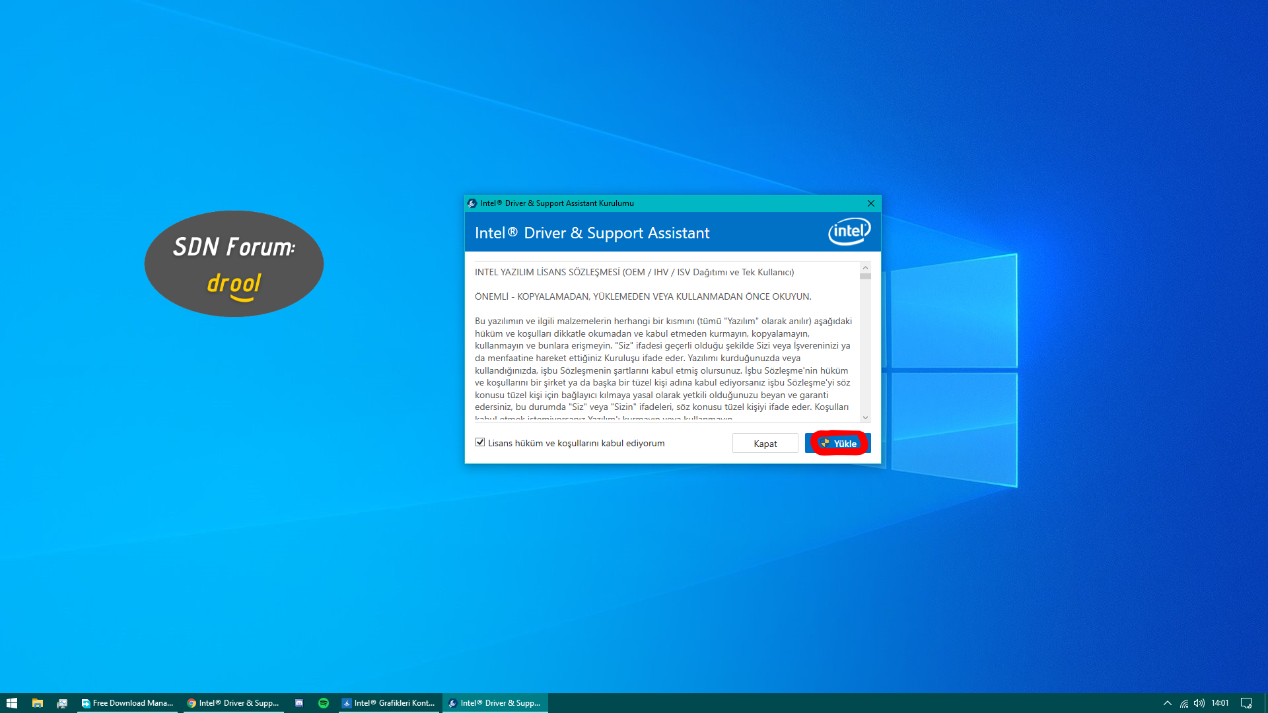Image resolution: width=1268 pixels, height=713 pixels.
Task: Click the license scrollbar up arrow
Action: pyautogui.click(x=865, y=267)
